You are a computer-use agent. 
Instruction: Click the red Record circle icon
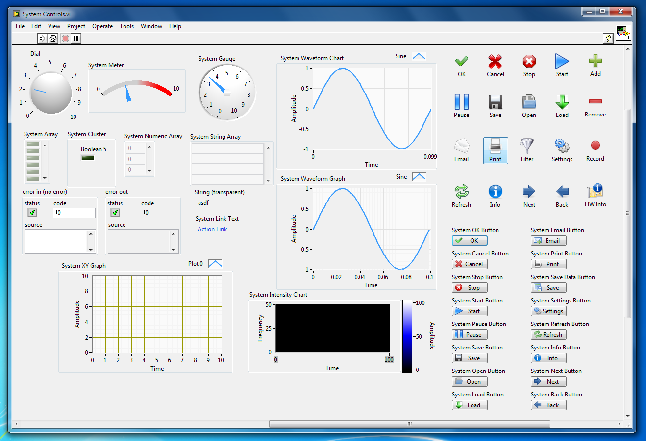point(595,145)
